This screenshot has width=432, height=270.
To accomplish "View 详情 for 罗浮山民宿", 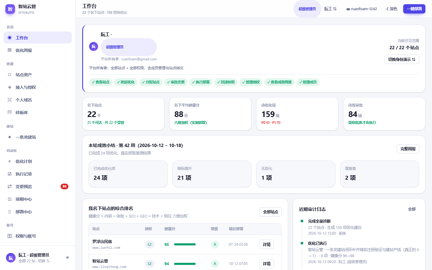I will click(266, 244).
